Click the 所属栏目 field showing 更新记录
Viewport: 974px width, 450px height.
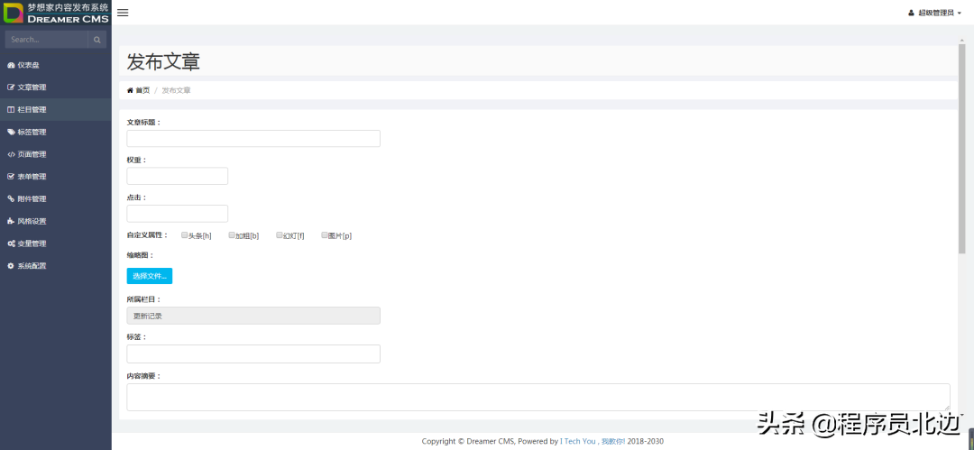point(253,316)
